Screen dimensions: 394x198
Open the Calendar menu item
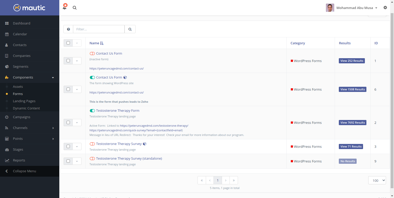(x=30, y=34)
